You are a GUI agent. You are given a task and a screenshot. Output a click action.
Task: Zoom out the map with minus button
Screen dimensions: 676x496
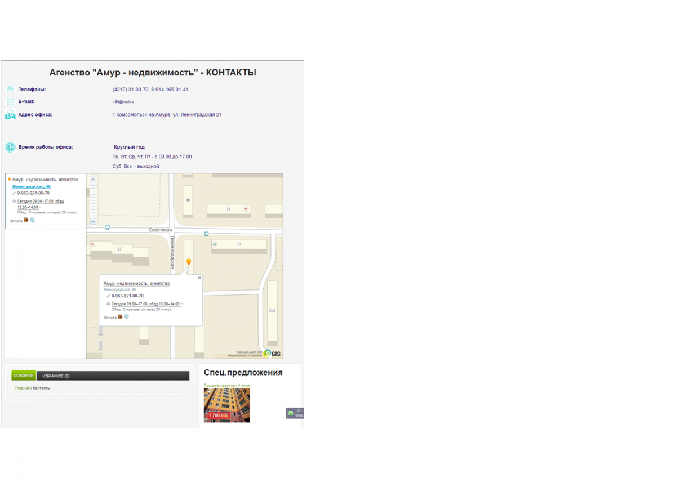pyautogui.click(x=93, y=221)
